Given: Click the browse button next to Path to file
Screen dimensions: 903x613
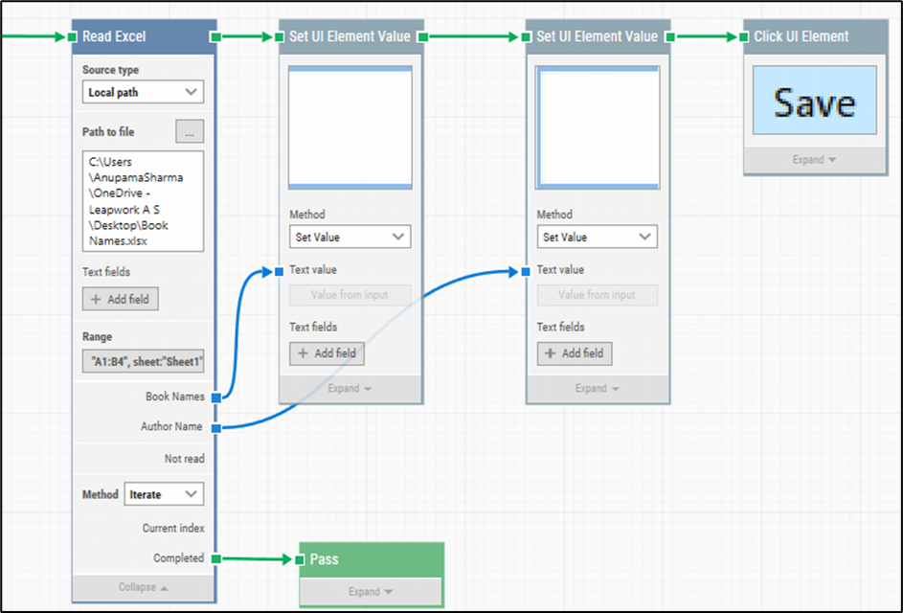Looking at the screenshot, I should tap(190, 131).
